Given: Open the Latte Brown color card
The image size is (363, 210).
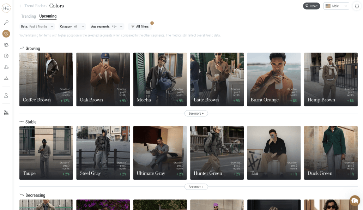Looking at the screenshot, I should pos(217,79).
